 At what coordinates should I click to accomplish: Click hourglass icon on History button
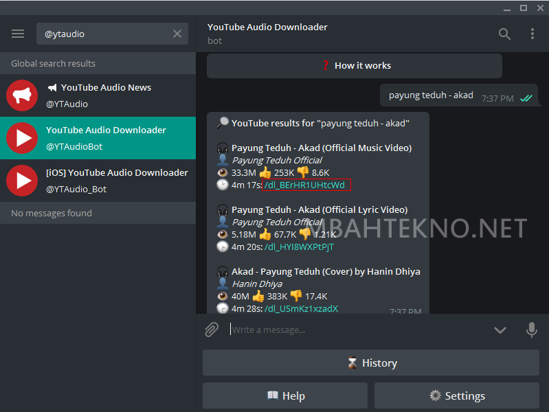(352, 363)
